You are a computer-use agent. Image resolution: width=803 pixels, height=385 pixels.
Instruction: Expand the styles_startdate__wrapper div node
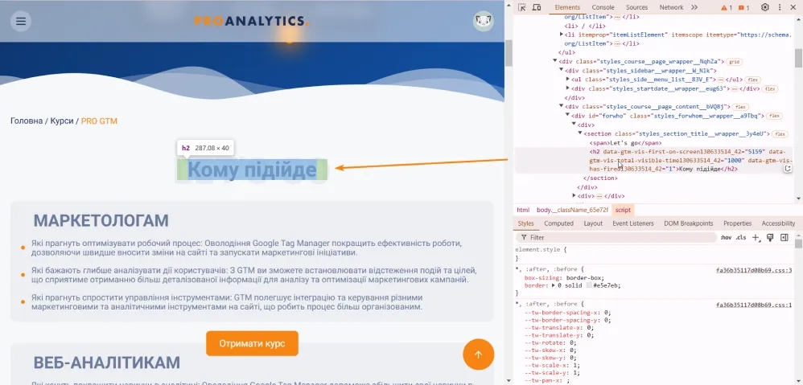567,88
